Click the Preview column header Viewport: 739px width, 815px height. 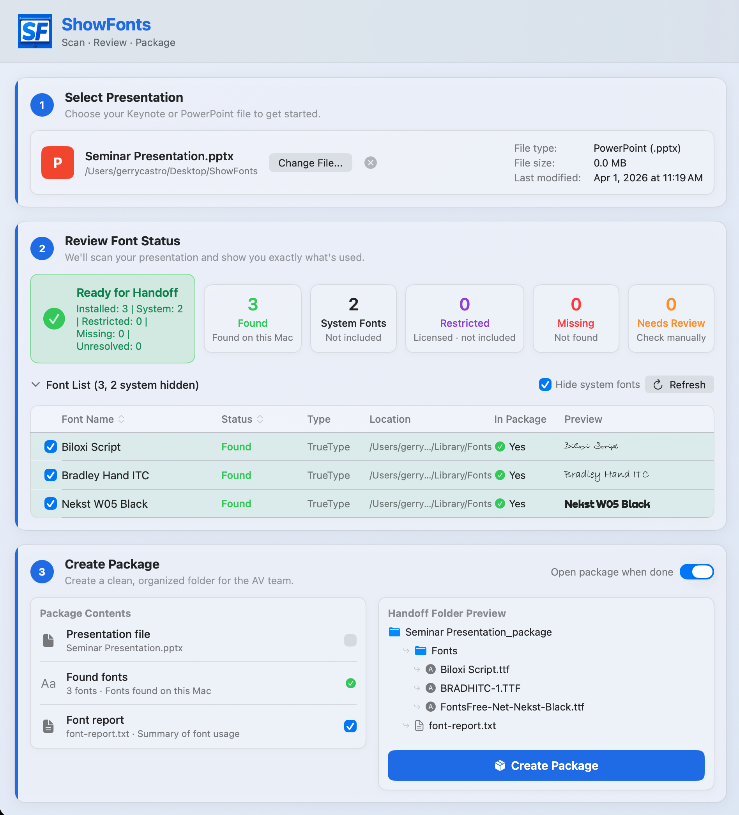tap(583, 419)
